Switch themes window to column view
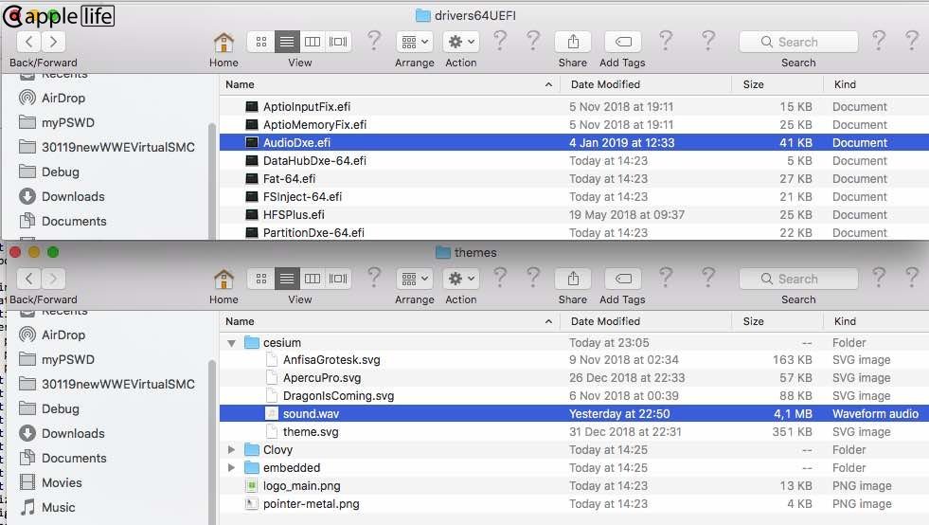This screenshot has width=929, height=525. [313, 279]
